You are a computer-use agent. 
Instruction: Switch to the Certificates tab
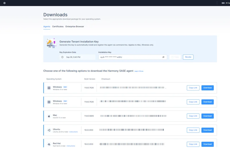58,26
